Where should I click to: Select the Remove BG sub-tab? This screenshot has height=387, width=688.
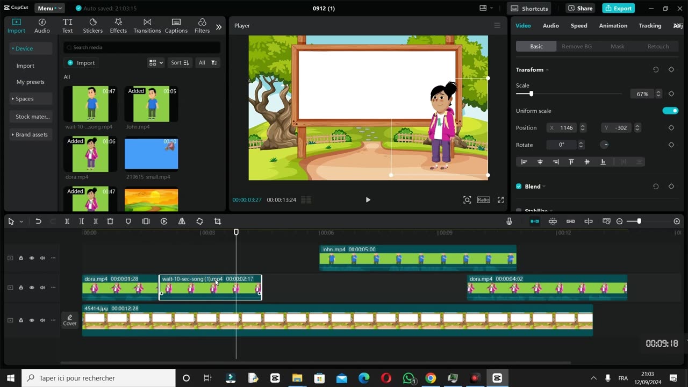pyautogui.click(x=577, y=46)
